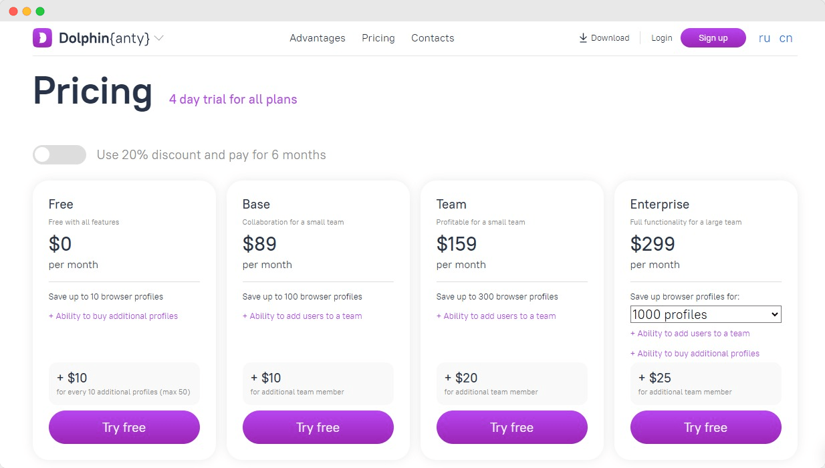
Task: Click Try free under the Team plan
Action: click(x=512, y=427)
